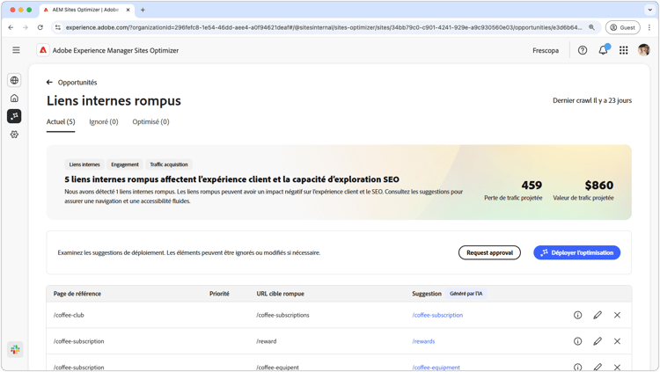Go to the home icon in sidebar
Viewport: 660px width, 372px height.
pos(14,98)
